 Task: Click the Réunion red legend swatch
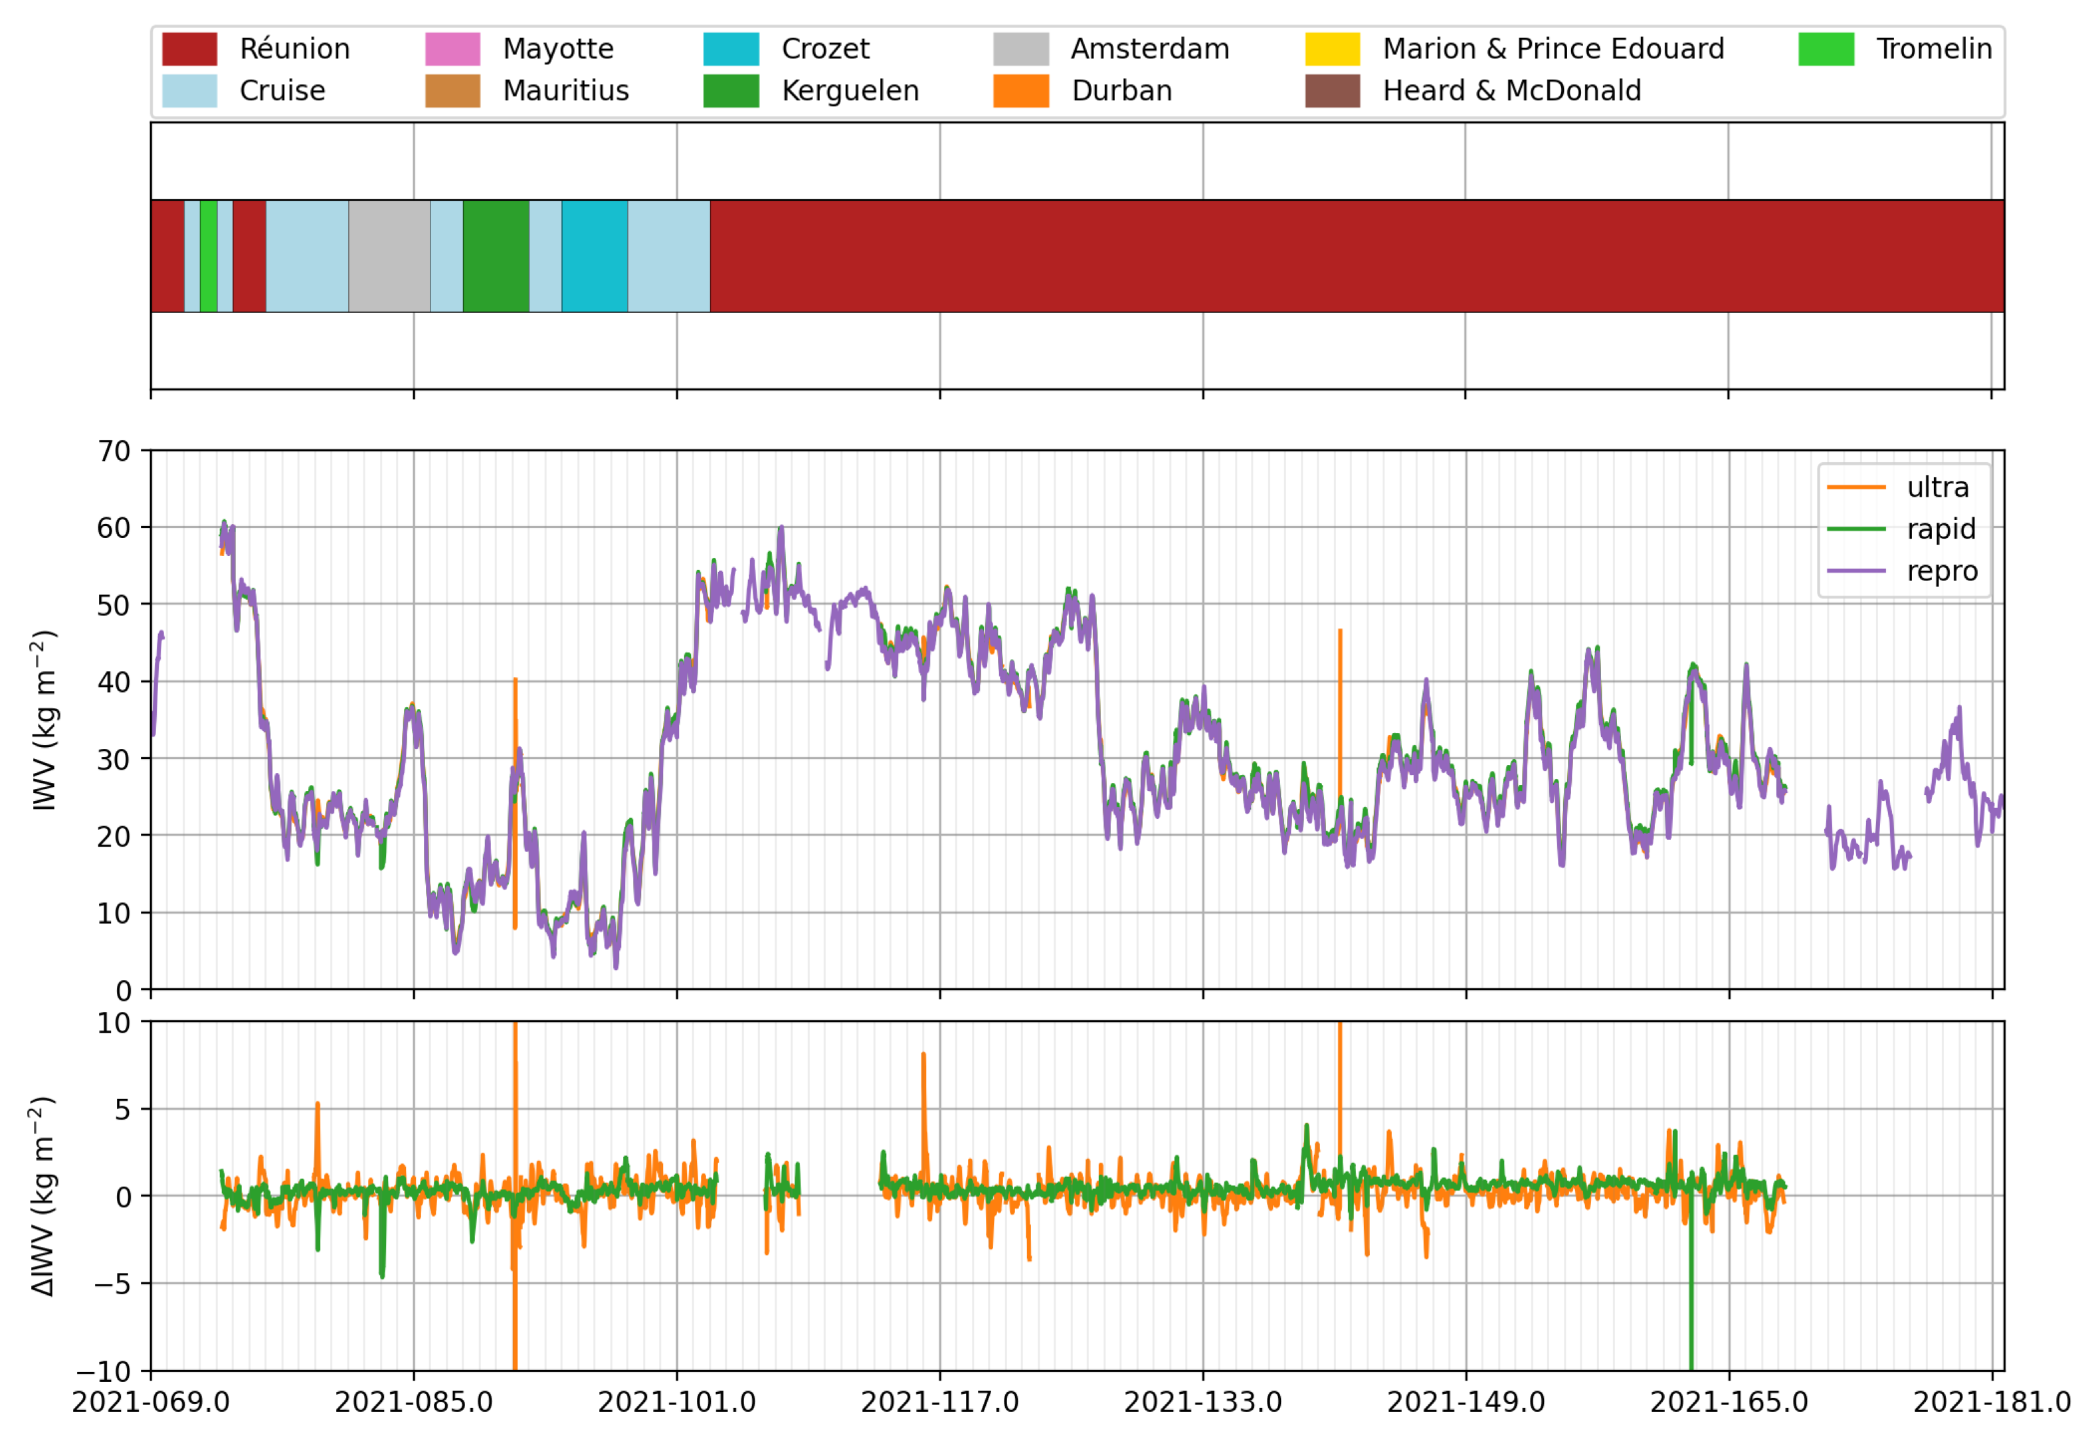coord(189,49)
